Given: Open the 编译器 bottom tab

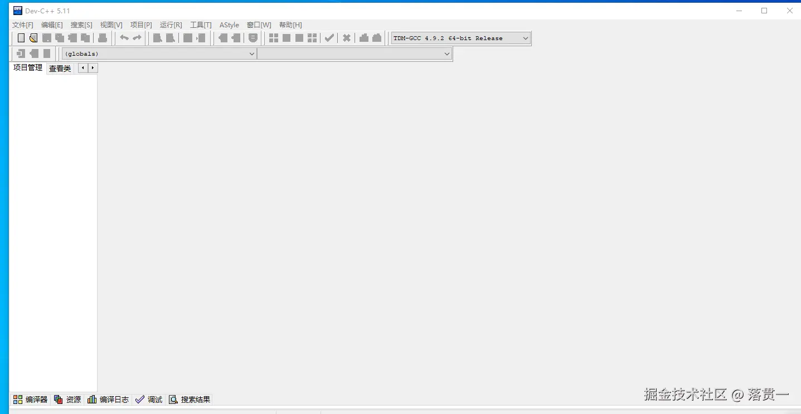Looking at the screenshot, I should point(31,400).
